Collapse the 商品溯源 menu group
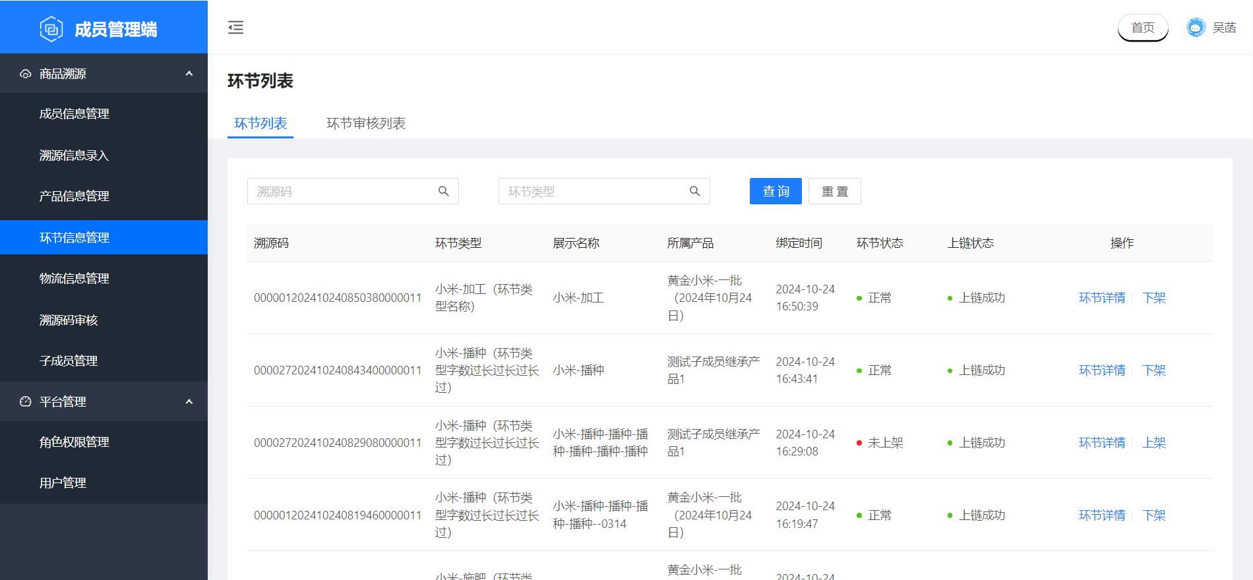The width and height of the screenshot is (1253, 580). (189, 74)
